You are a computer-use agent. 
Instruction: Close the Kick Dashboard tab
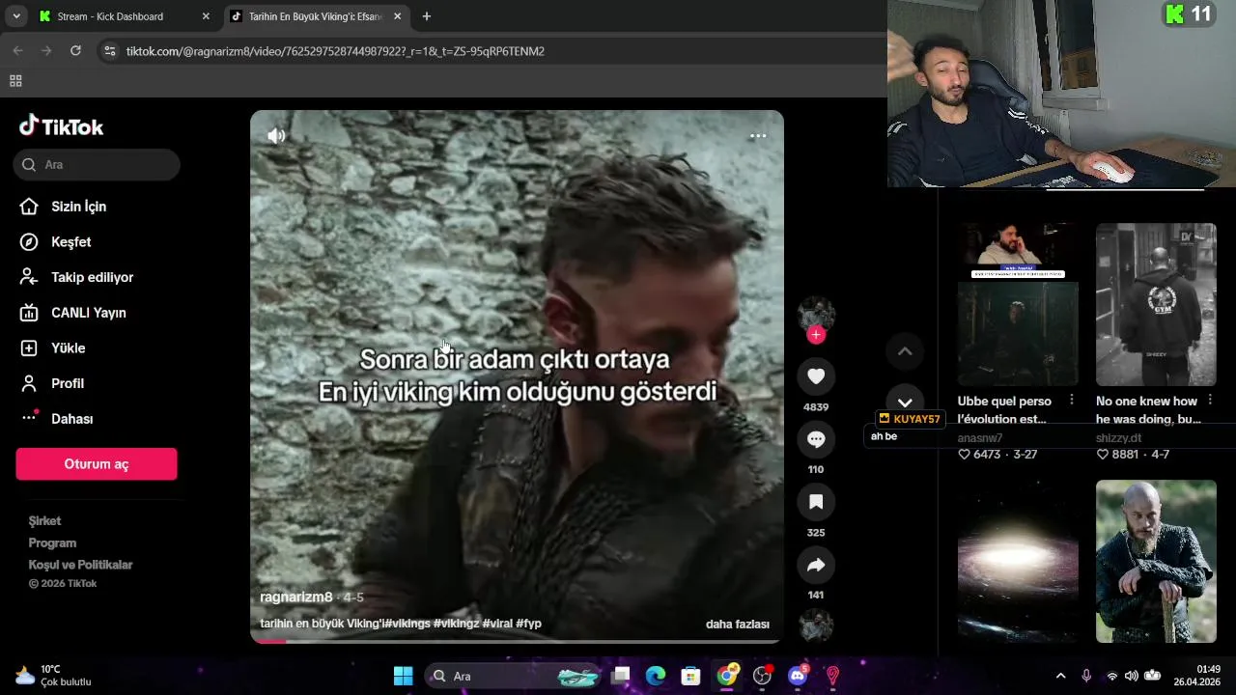[206, 16]
